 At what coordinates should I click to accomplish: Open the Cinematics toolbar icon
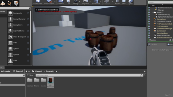pos(96,2)
